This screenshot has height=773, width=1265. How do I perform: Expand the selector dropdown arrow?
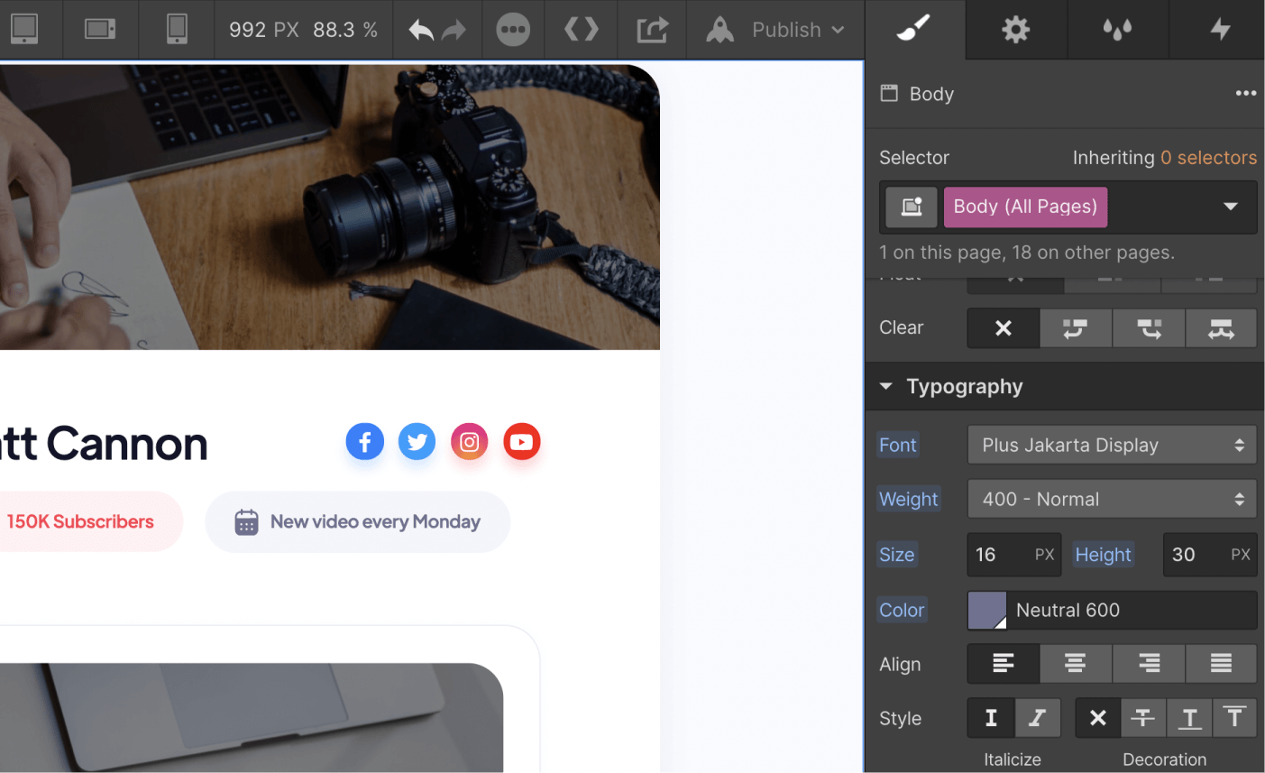pos(1230,207)
